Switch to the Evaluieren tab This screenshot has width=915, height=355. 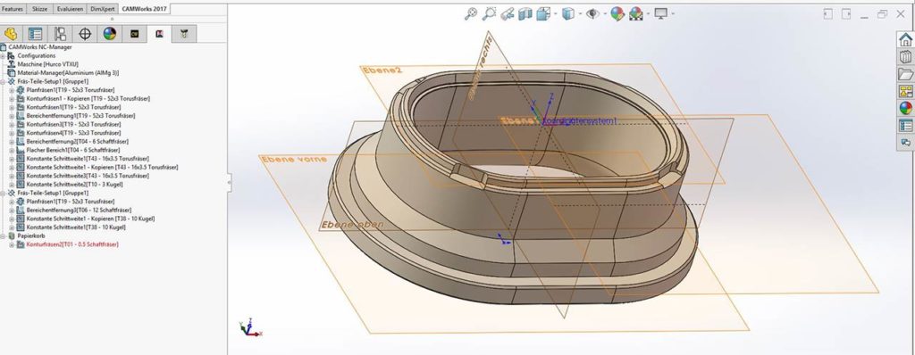point(70,9)
